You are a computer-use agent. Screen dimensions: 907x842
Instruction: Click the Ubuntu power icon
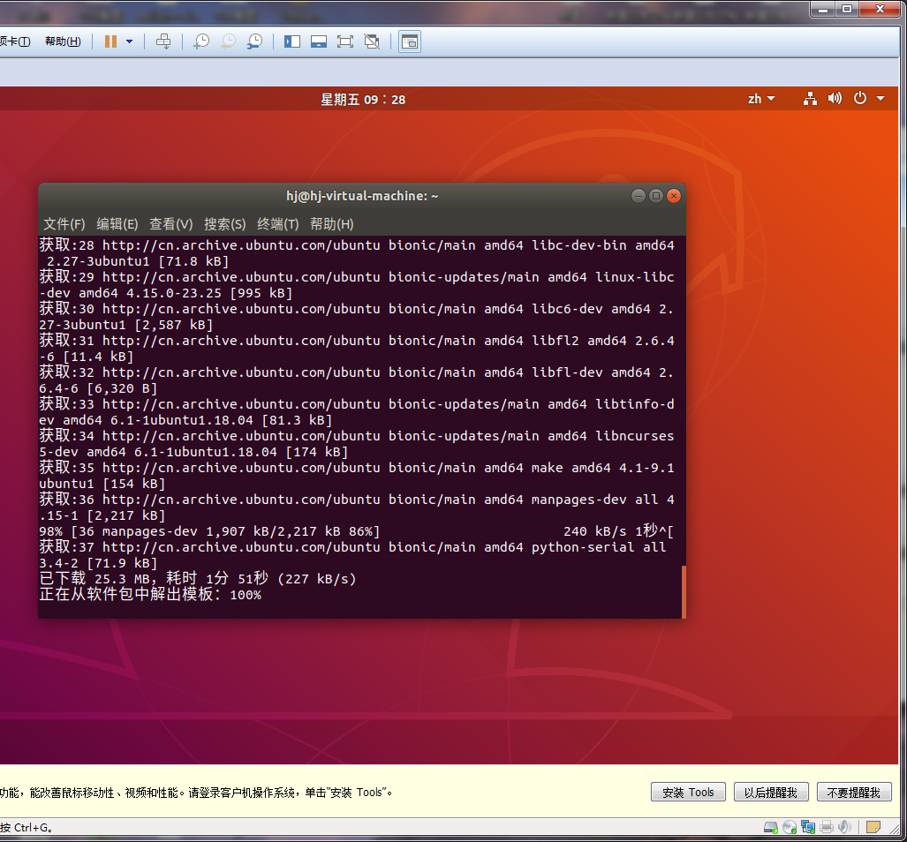tap(860, 98)
